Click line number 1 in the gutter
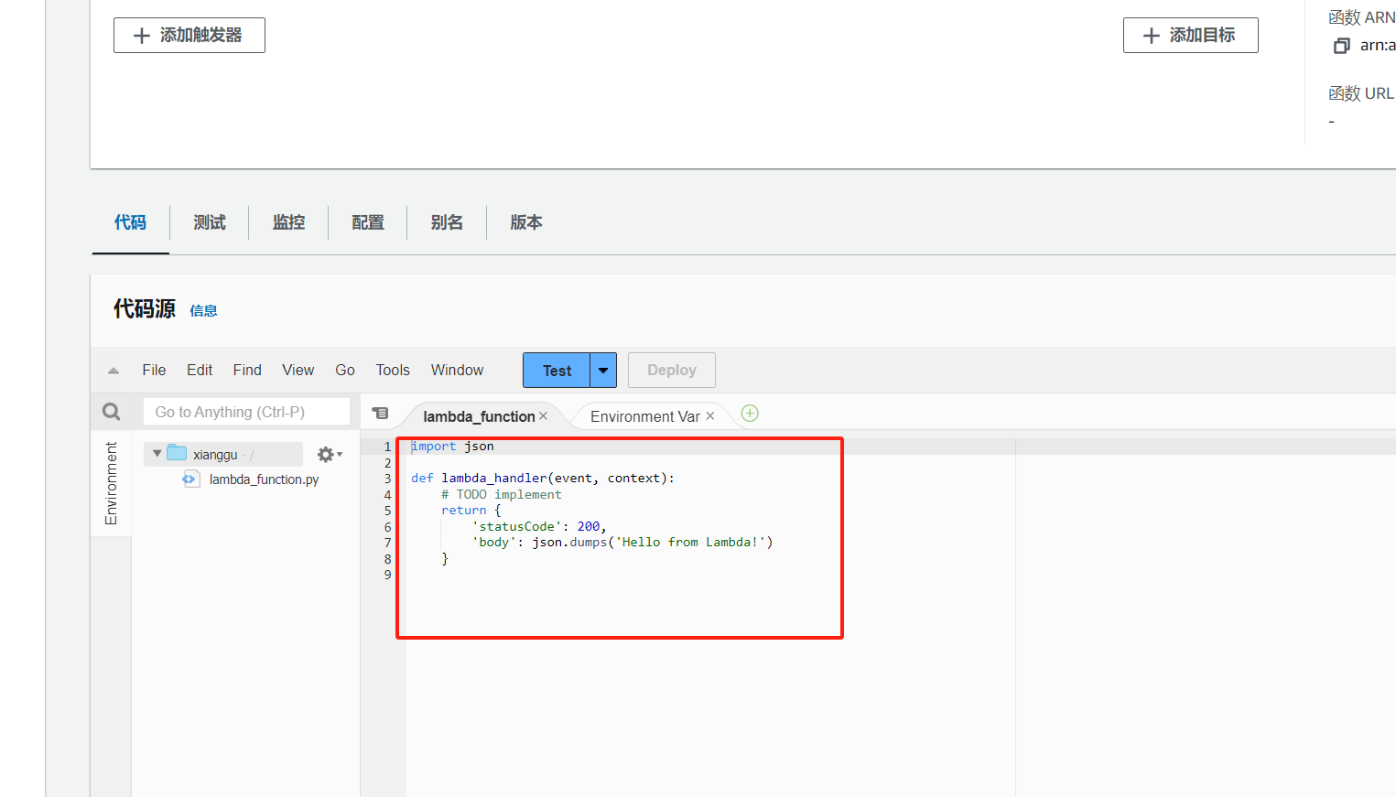 point(387,447)
